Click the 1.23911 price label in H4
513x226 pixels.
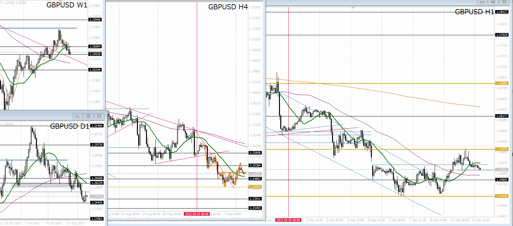pyautogui.click(x=255, y=199)
